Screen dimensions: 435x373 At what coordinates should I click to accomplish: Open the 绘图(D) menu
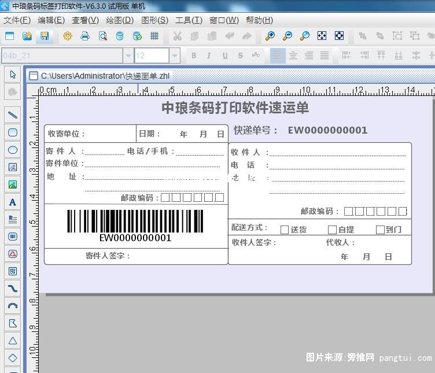[120, 20]
